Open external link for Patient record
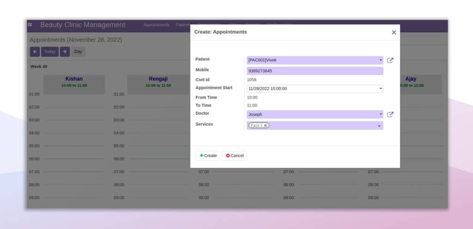473x229 pixels. 390,60
